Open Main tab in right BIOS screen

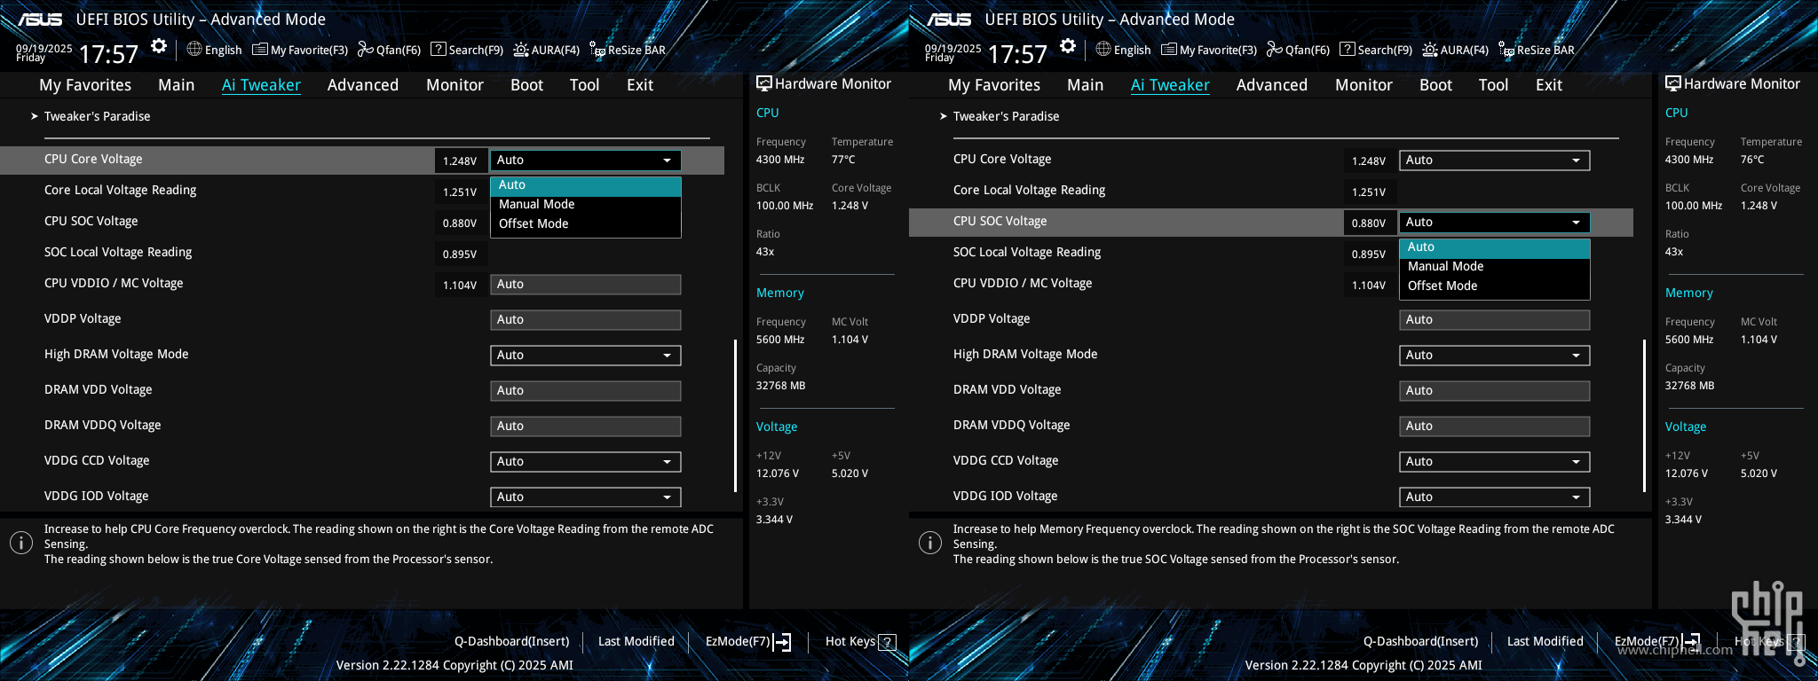click(x=1085, y=85)
